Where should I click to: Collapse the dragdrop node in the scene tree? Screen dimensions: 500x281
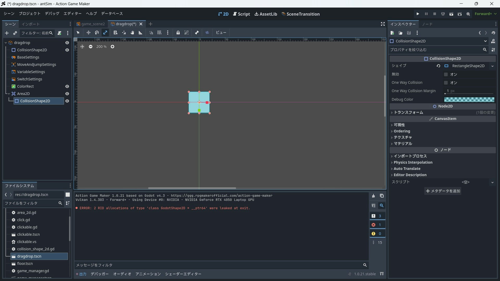(5, 42)
